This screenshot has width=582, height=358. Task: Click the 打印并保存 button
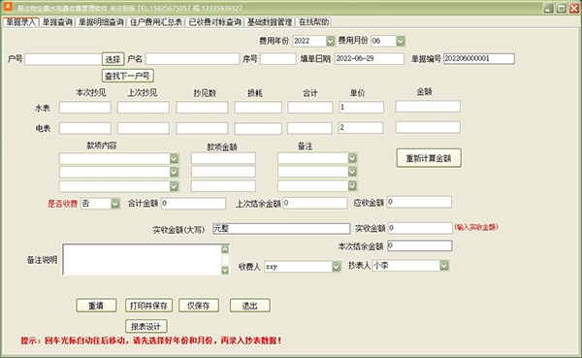(x=148, y=306)
